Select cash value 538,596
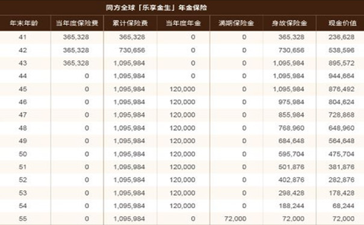 coord(342,50)
